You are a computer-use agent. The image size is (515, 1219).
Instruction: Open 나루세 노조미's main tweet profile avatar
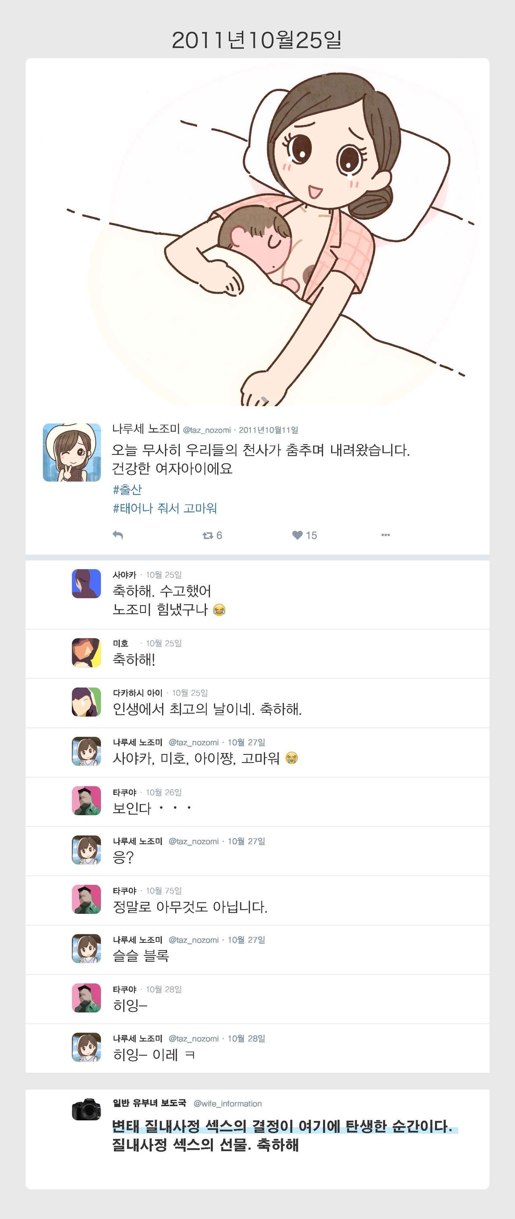pos(72,452)
